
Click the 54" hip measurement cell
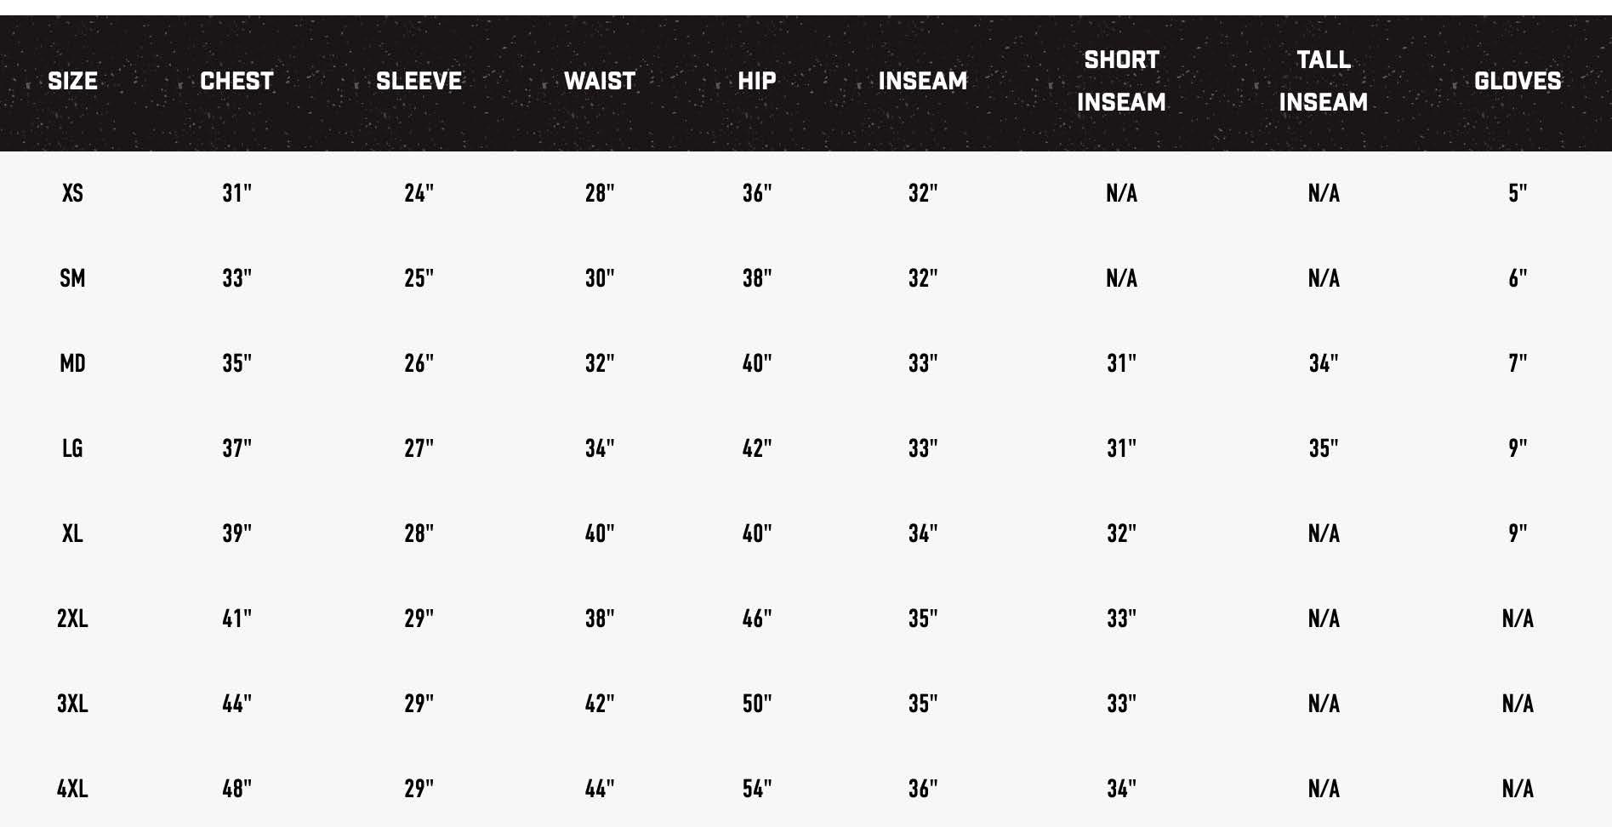[x=756, y=789]
